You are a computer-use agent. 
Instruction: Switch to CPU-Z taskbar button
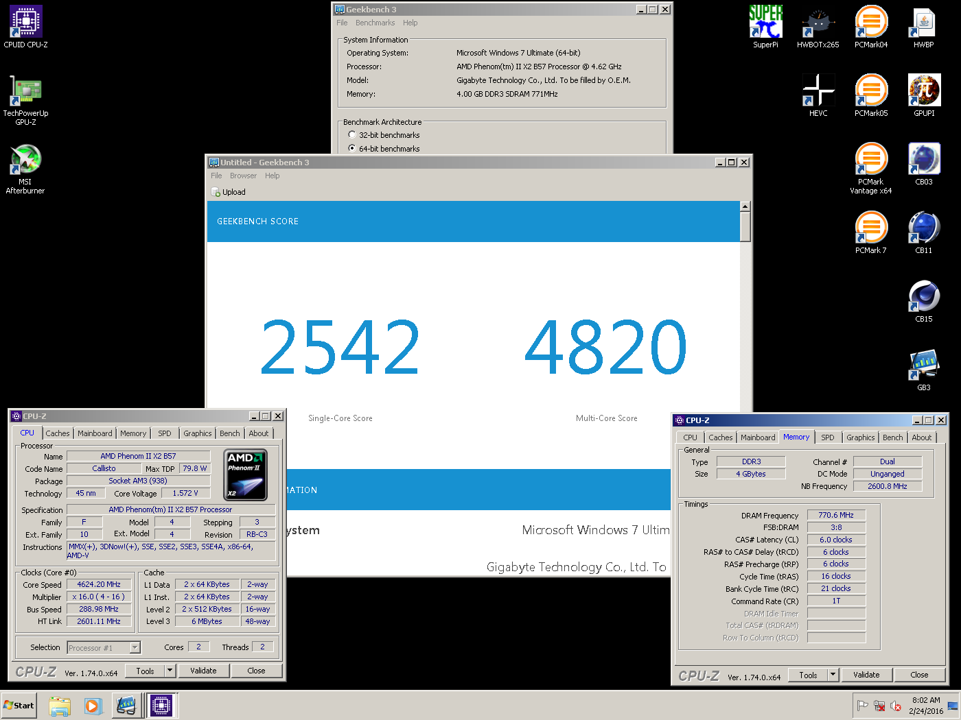point(162,706)
